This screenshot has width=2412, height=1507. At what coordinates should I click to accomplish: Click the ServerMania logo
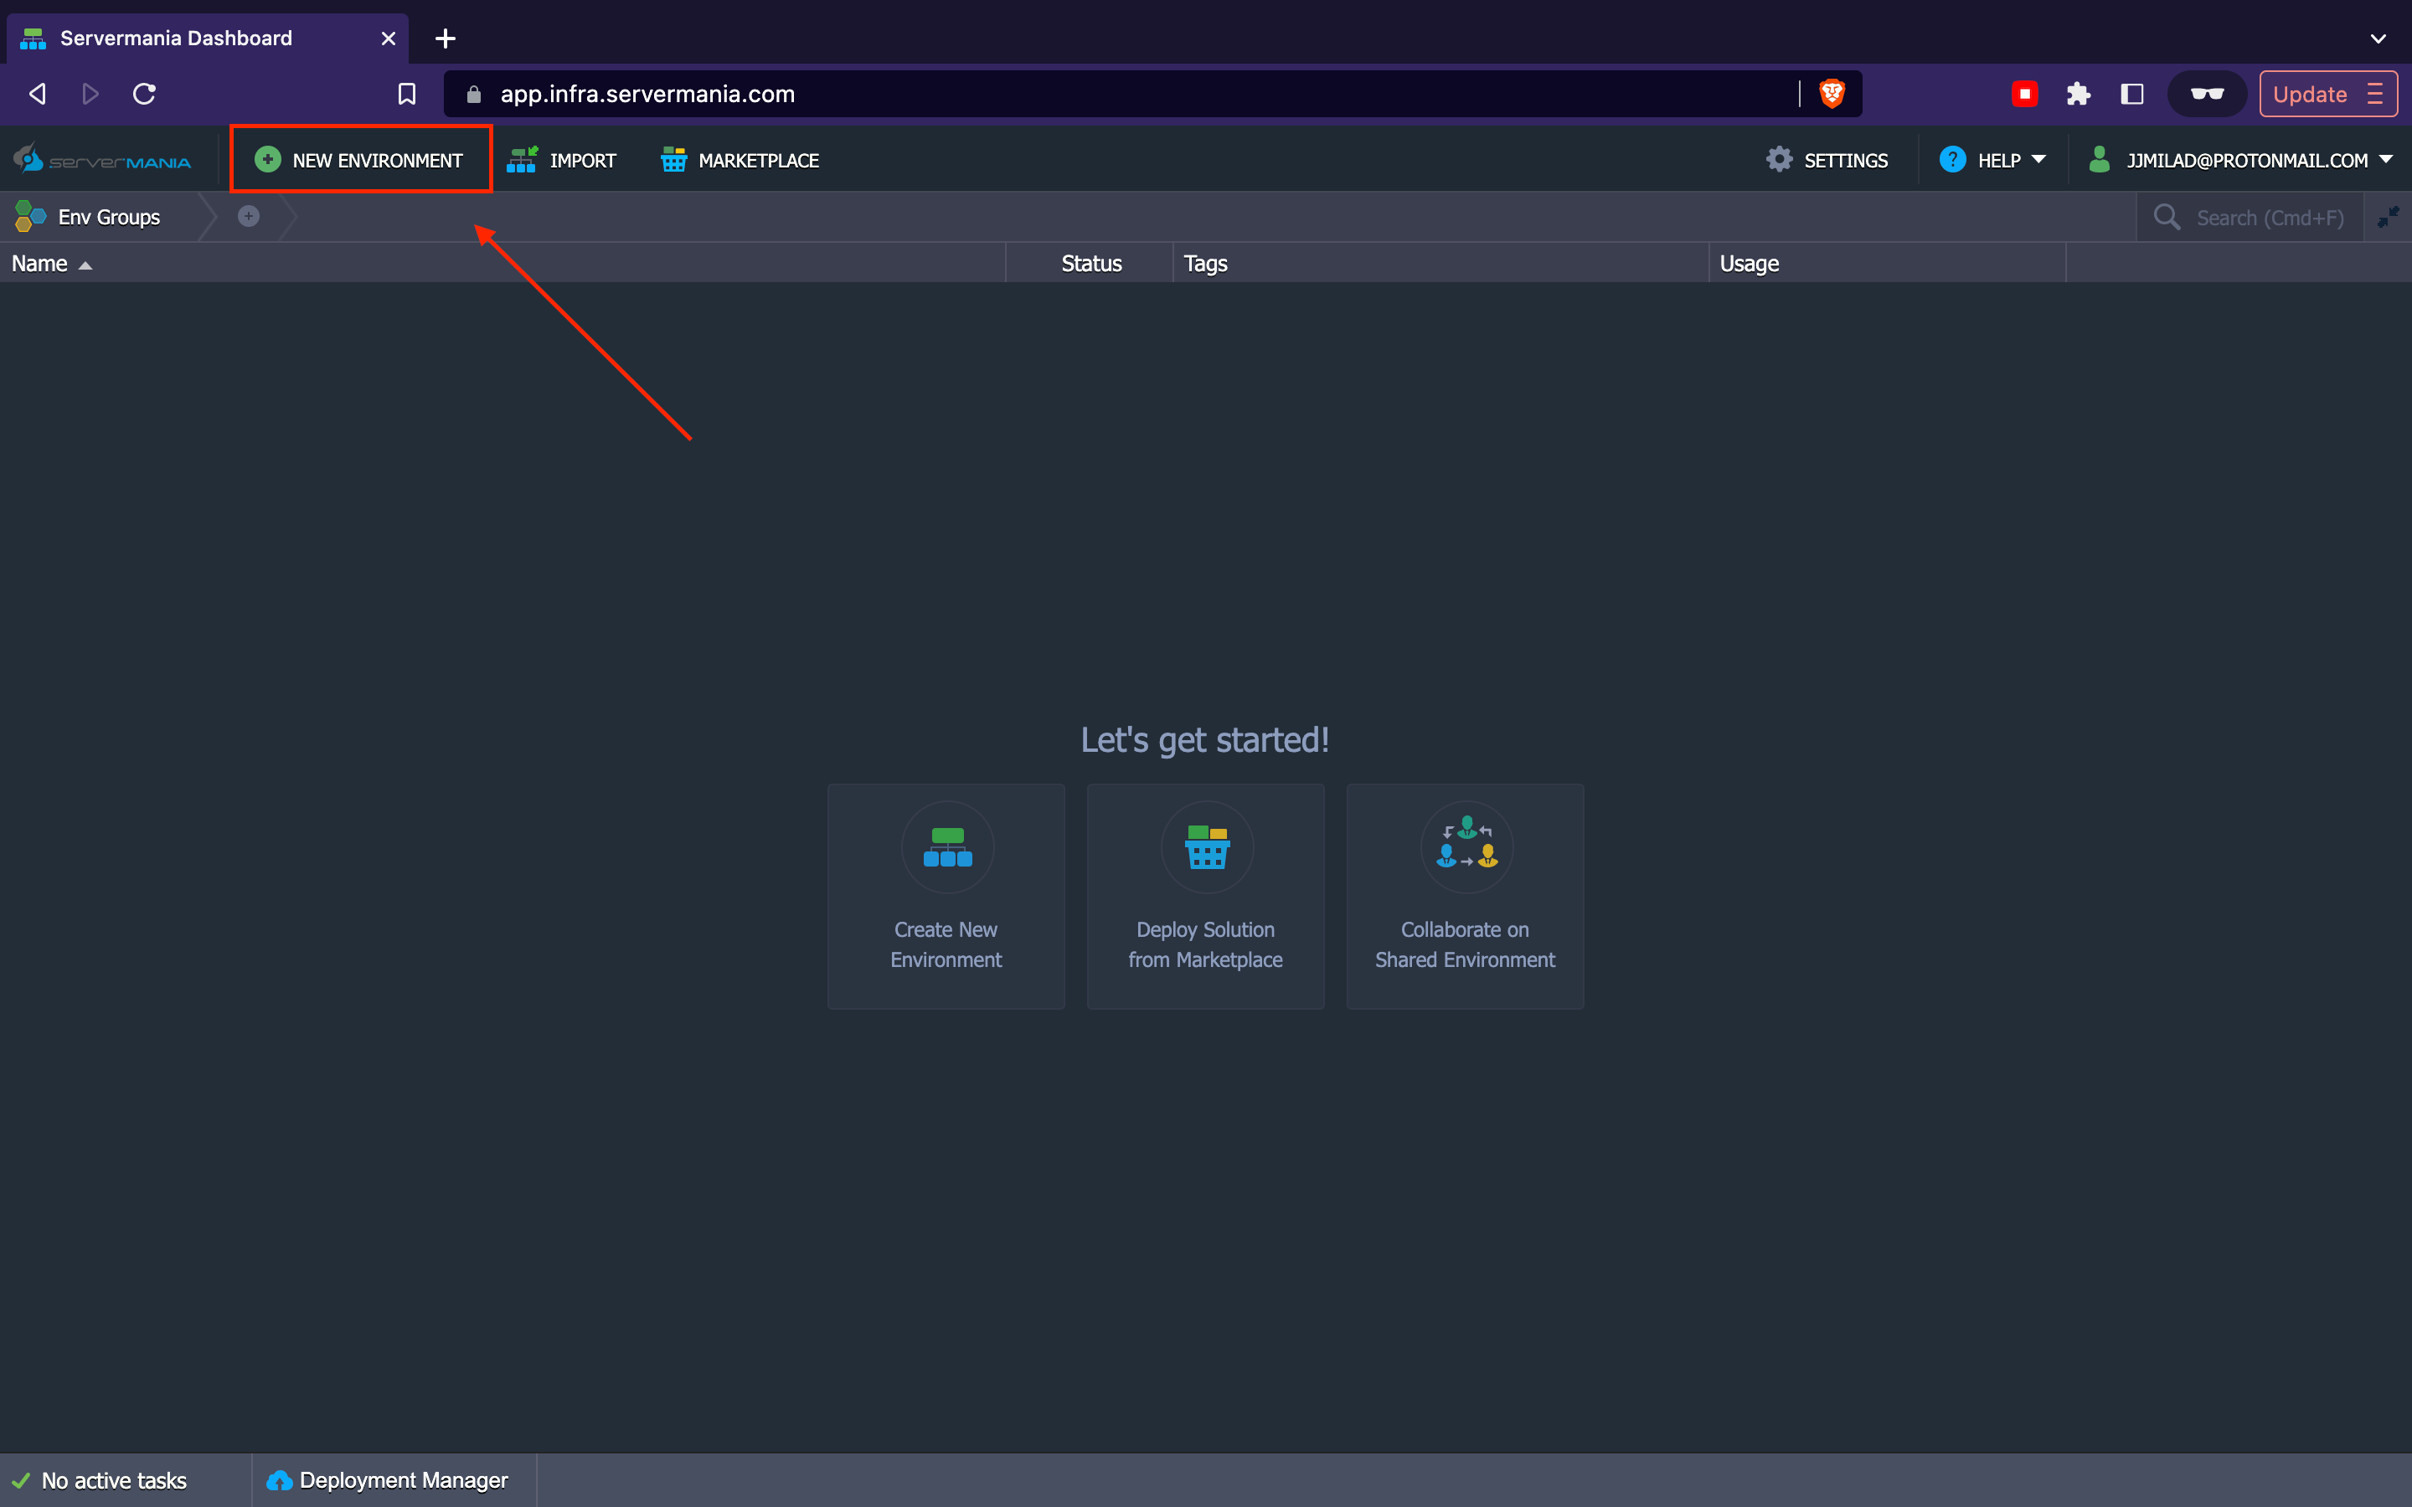click(101, 159)
